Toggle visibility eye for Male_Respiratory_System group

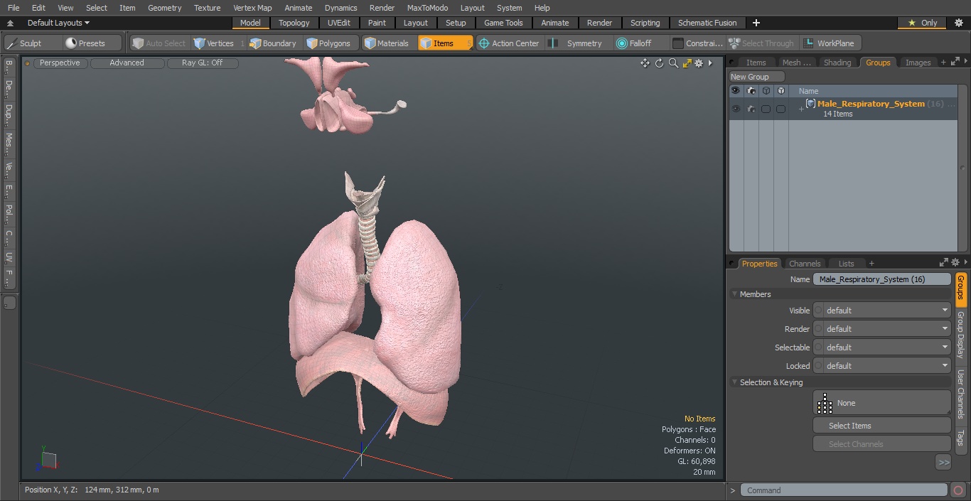(736, 109)
